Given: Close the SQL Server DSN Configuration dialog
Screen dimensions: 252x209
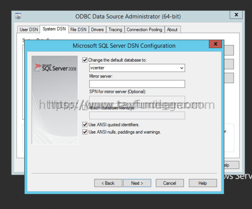Looking at the screenshot, I should (215, 44).
